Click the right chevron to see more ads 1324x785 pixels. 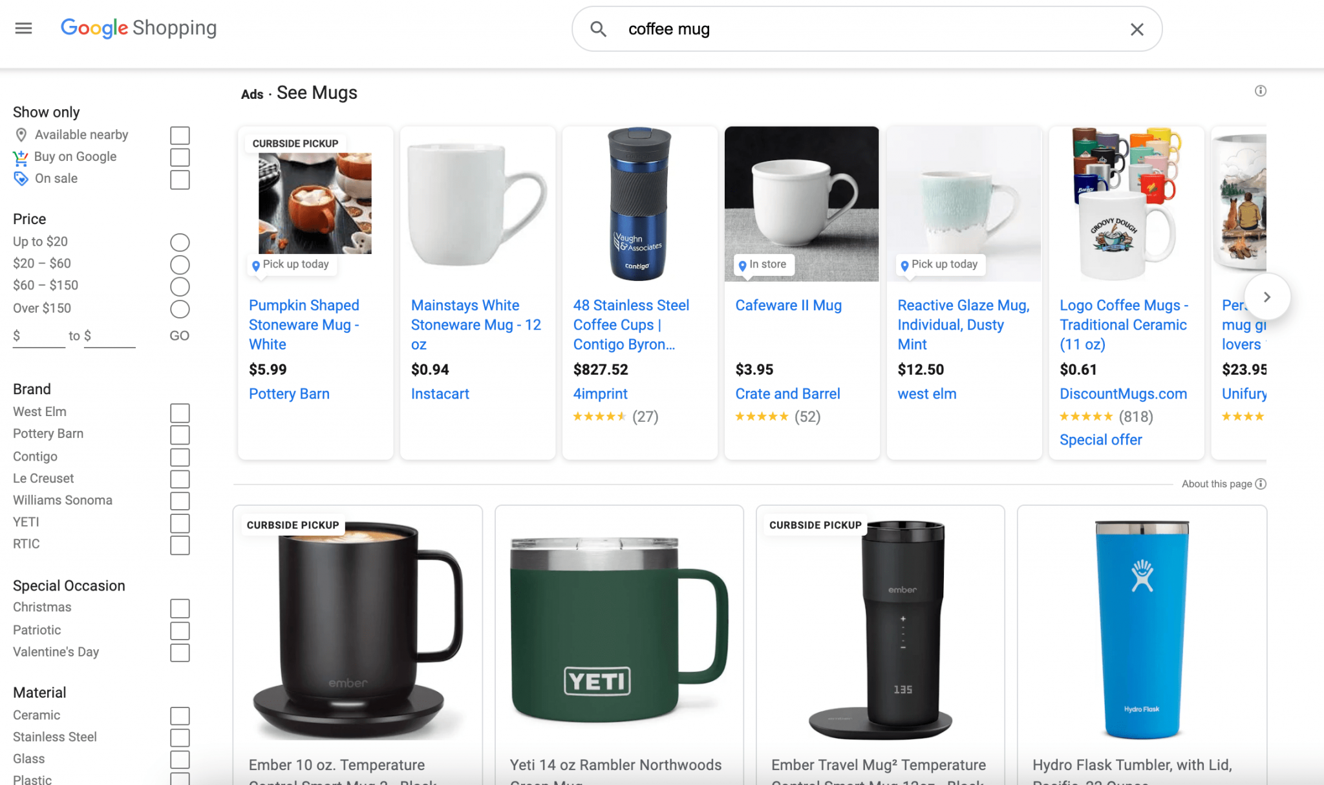[1267, 297]
